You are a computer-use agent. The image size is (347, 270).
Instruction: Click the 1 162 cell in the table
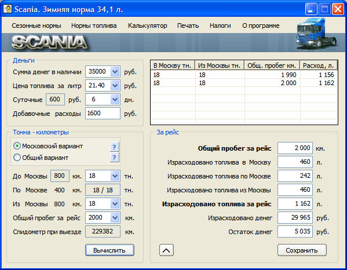point(319,83)
